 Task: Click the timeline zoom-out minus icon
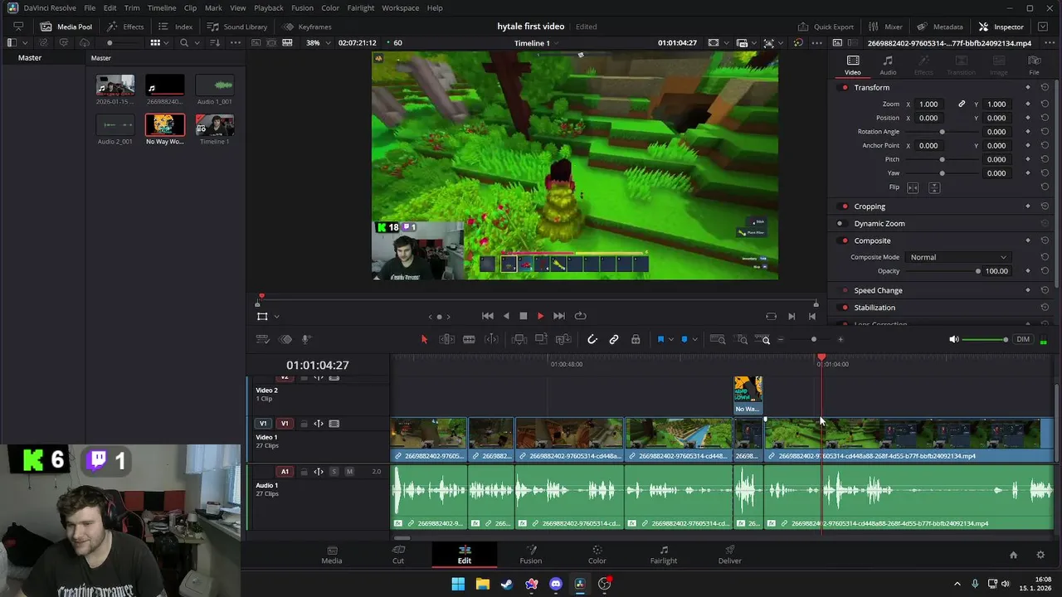coord(781,339)
